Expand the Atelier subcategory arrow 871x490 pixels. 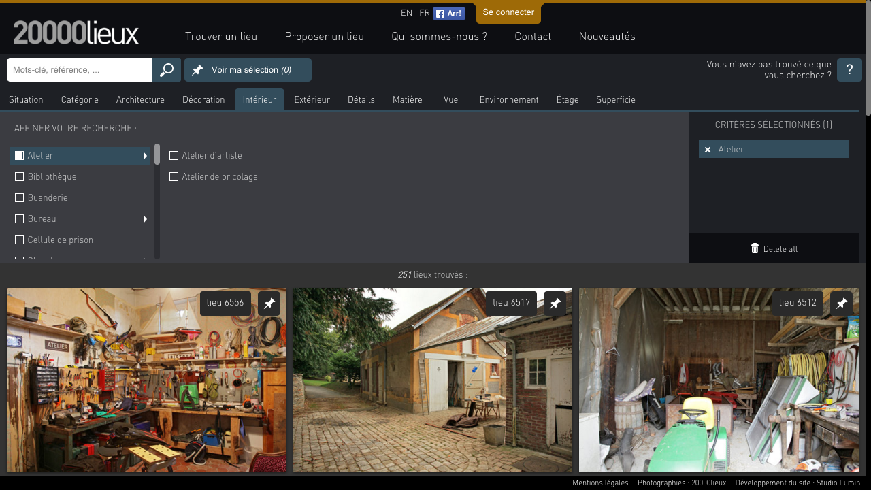coord(145,156)
